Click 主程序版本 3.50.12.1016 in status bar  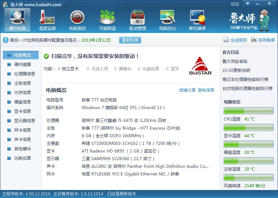tap(26, 194)
